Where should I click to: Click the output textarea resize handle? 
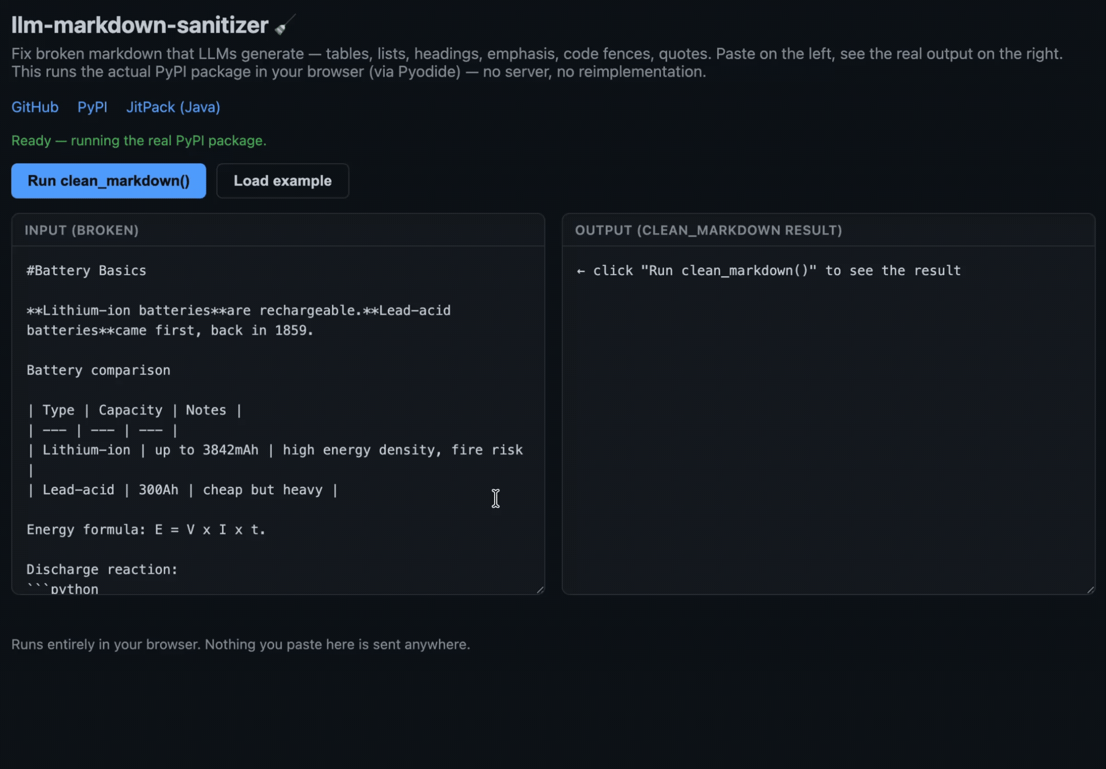pos(1091,590)
